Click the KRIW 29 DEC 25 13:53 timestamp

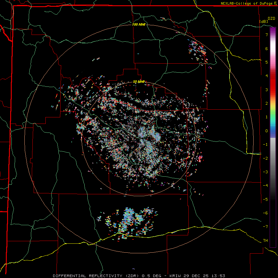[x=197, y=276]
